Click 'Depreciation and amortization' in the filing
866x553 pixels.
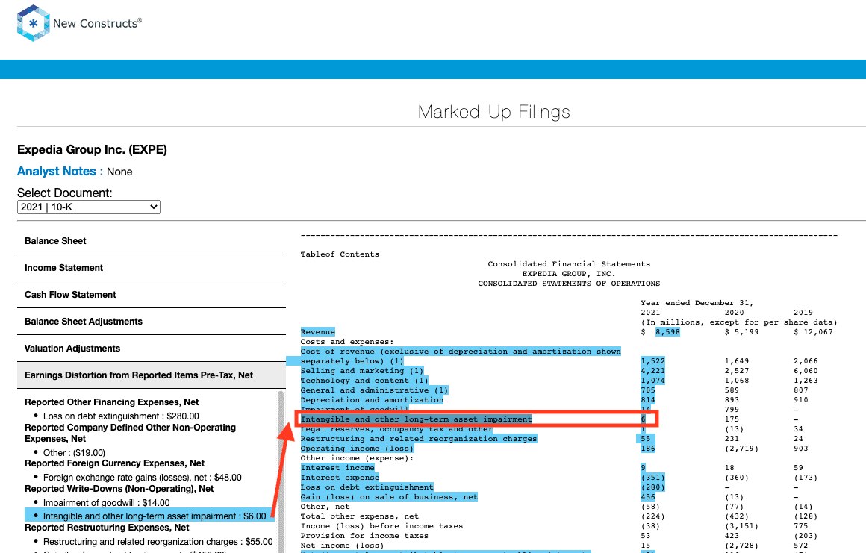372,399
